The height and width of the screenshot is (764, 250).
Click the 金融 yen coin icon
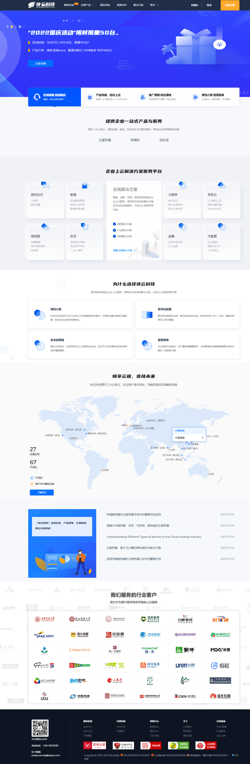click(x=182, y=227)
